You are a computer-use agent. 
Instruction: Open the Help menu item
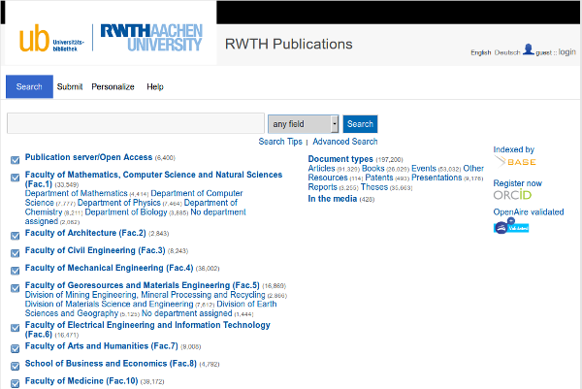pyautogui.click(x=155, y=87)
